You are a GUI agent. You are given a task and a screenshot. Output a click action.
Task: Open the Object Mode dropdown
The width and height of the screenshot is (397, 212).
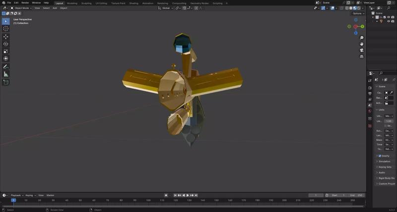(x=21, y=8)
